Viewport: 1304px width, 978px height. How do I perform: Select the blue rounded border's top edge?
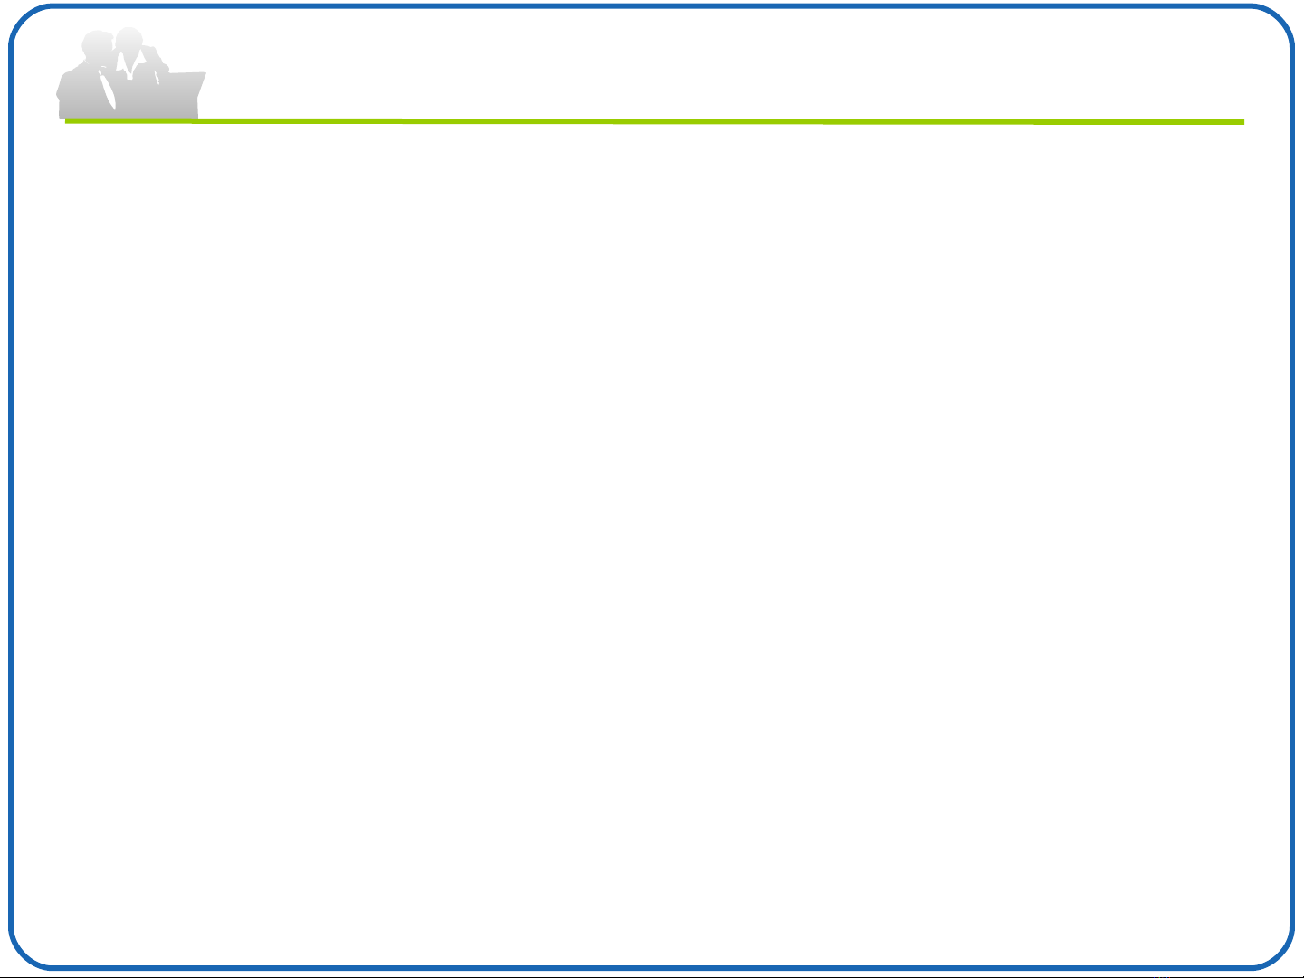pyautogui.click(x=652, y=7)
